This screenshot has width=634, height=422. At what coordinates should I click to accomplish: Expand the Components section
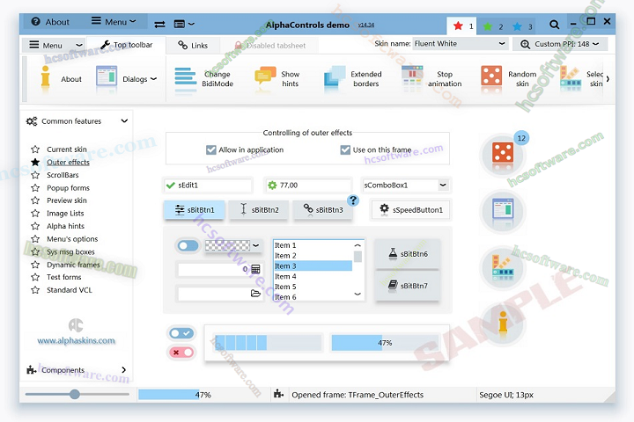(x=124, y=369)
